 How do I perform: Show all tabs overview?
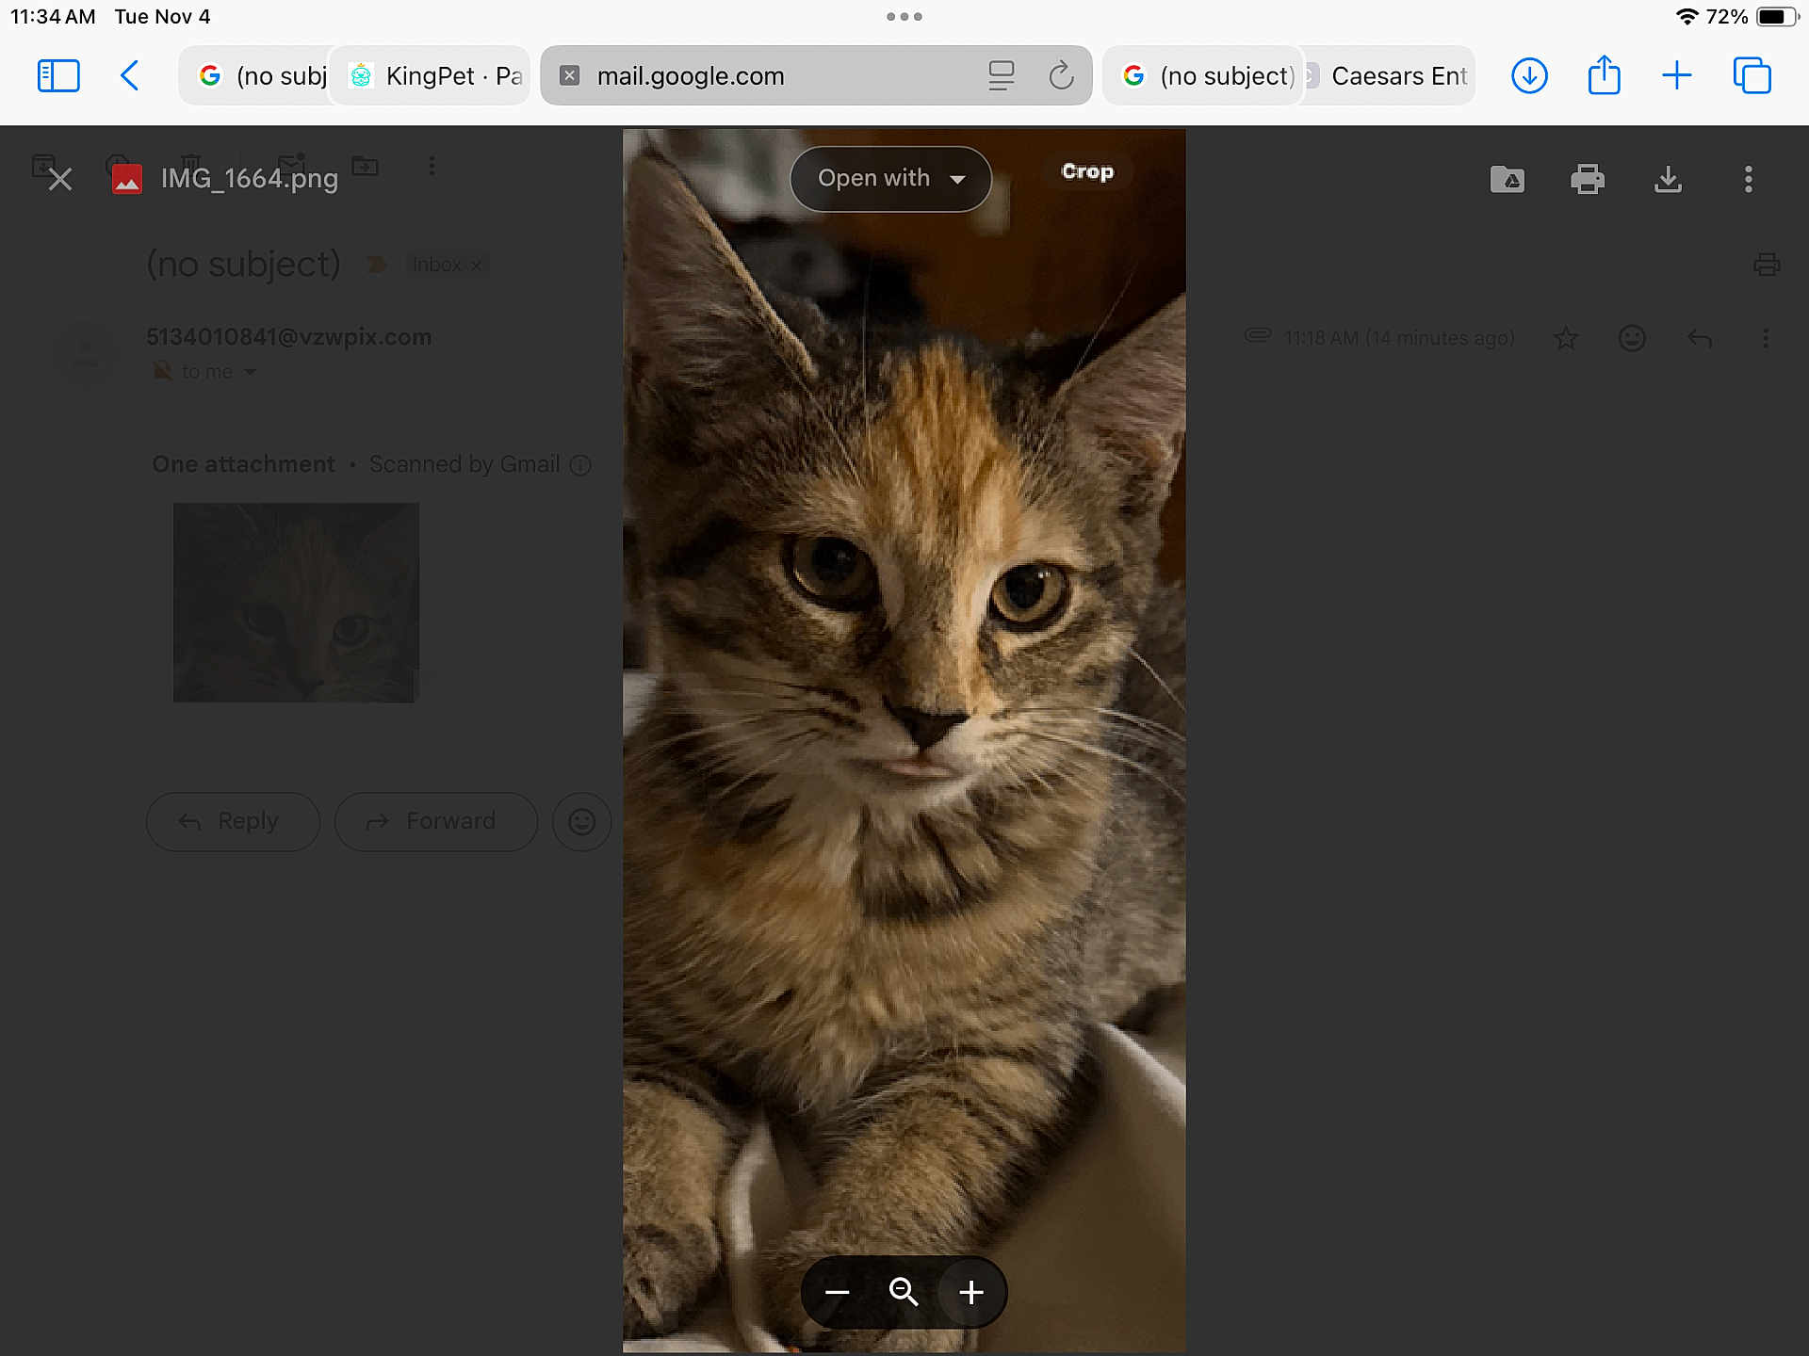[x=1752, y=75]
